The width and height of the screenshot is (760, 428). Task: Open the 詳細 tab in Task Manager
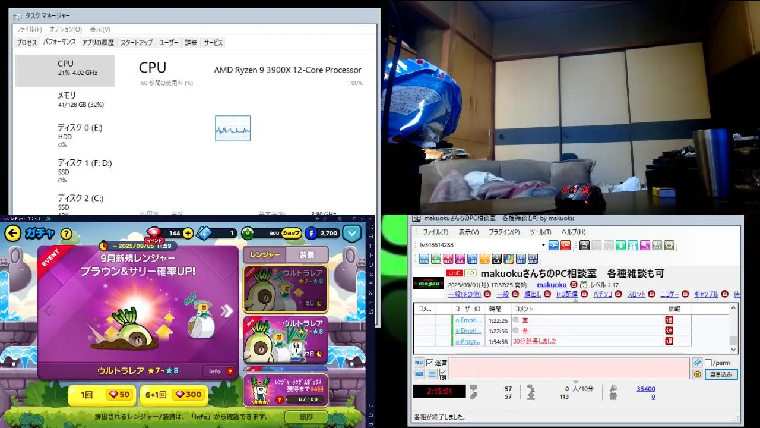tap(191, 42)
